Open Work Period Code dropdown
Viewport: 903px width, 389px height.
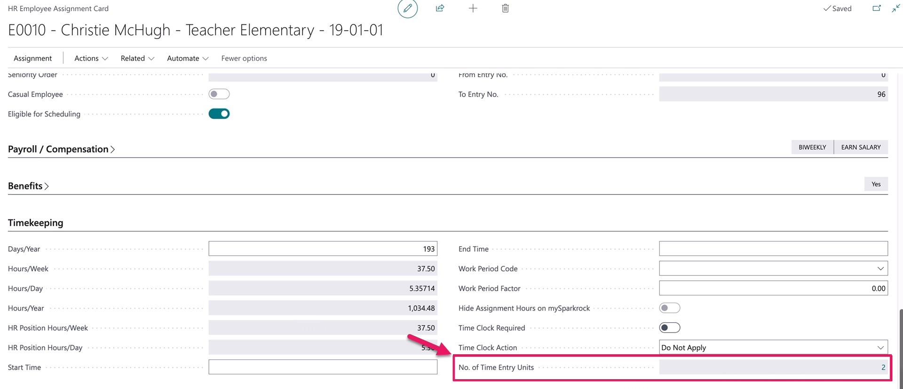pos(880,269)
